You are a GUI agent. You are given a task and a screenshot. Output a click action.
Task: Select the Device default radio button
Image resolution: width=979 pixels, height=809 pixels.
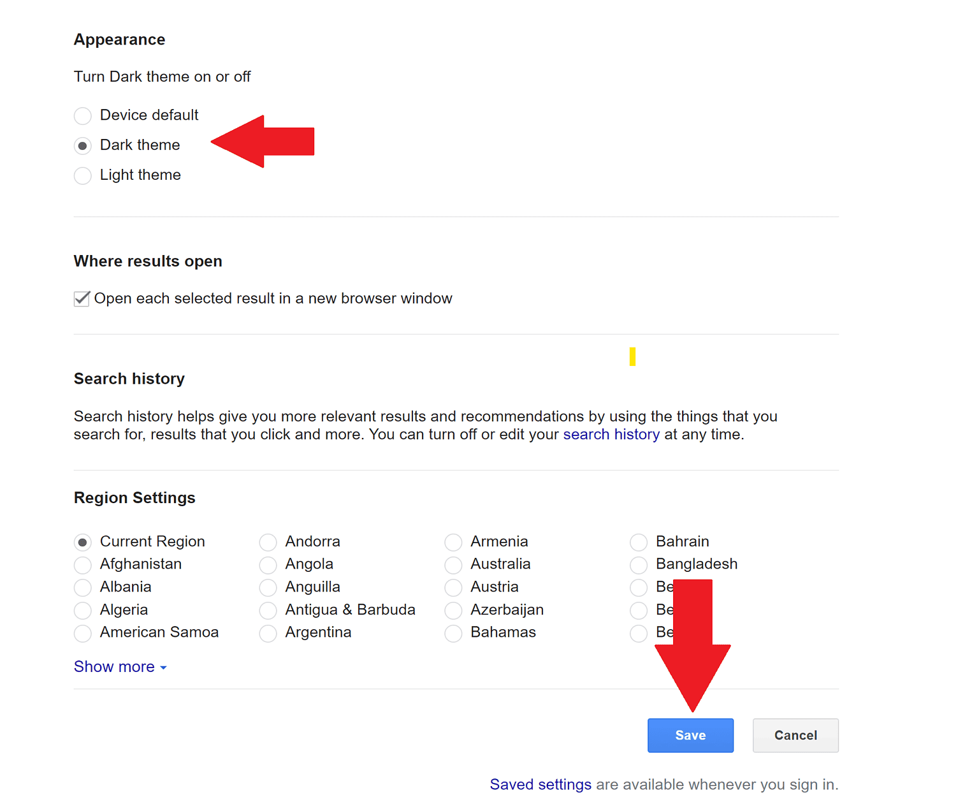pyautogui.click(x=83, y=116)
